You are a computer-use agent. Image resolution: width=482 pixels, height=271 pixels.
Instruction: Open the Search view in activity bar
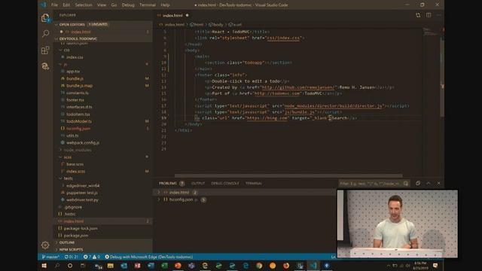click(45, 33)
